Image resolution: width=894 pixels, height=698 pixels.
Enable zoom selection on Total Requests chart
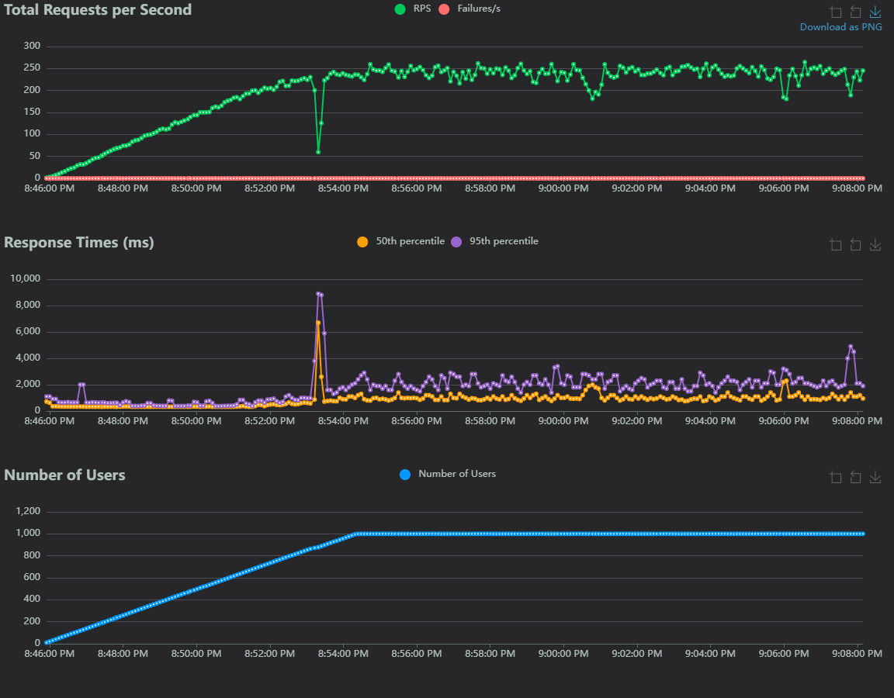(836, 12)
